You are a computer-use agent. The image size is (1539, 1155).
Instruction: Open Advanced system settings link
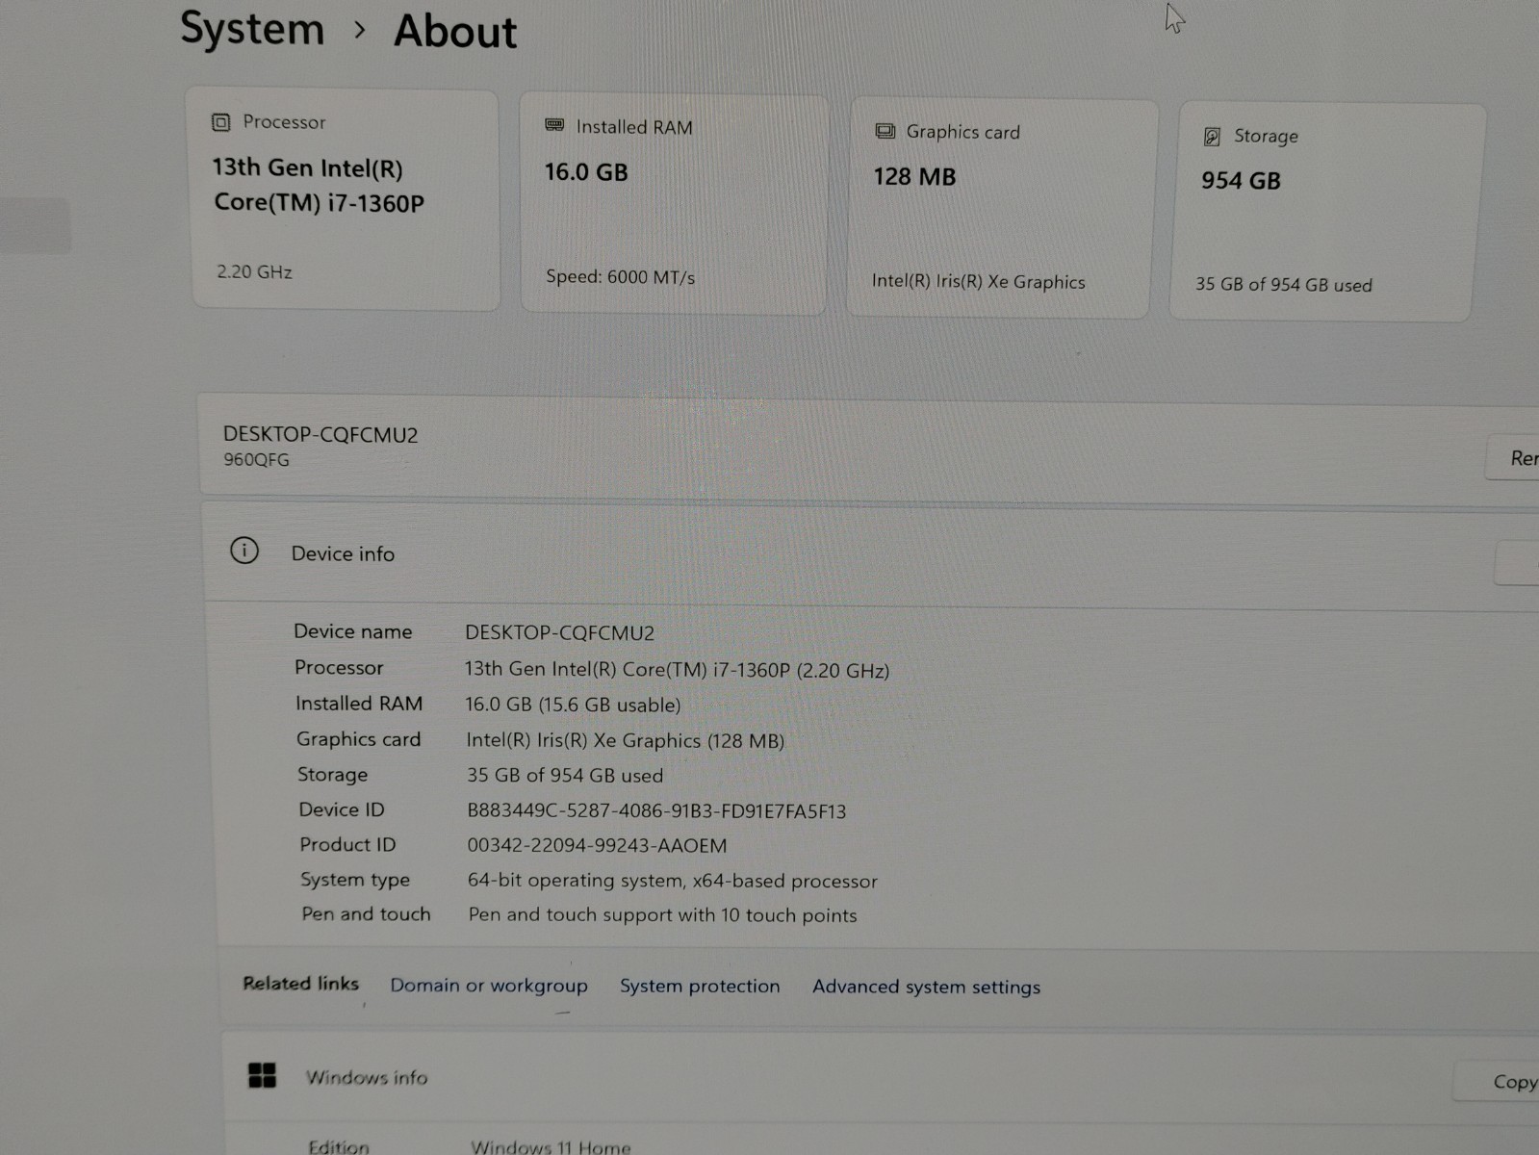(x=926, y=987)
